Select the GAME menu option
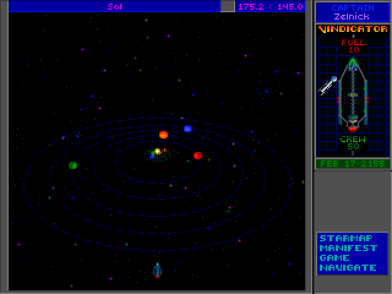392x294 pixels. (x=334, y=258)
